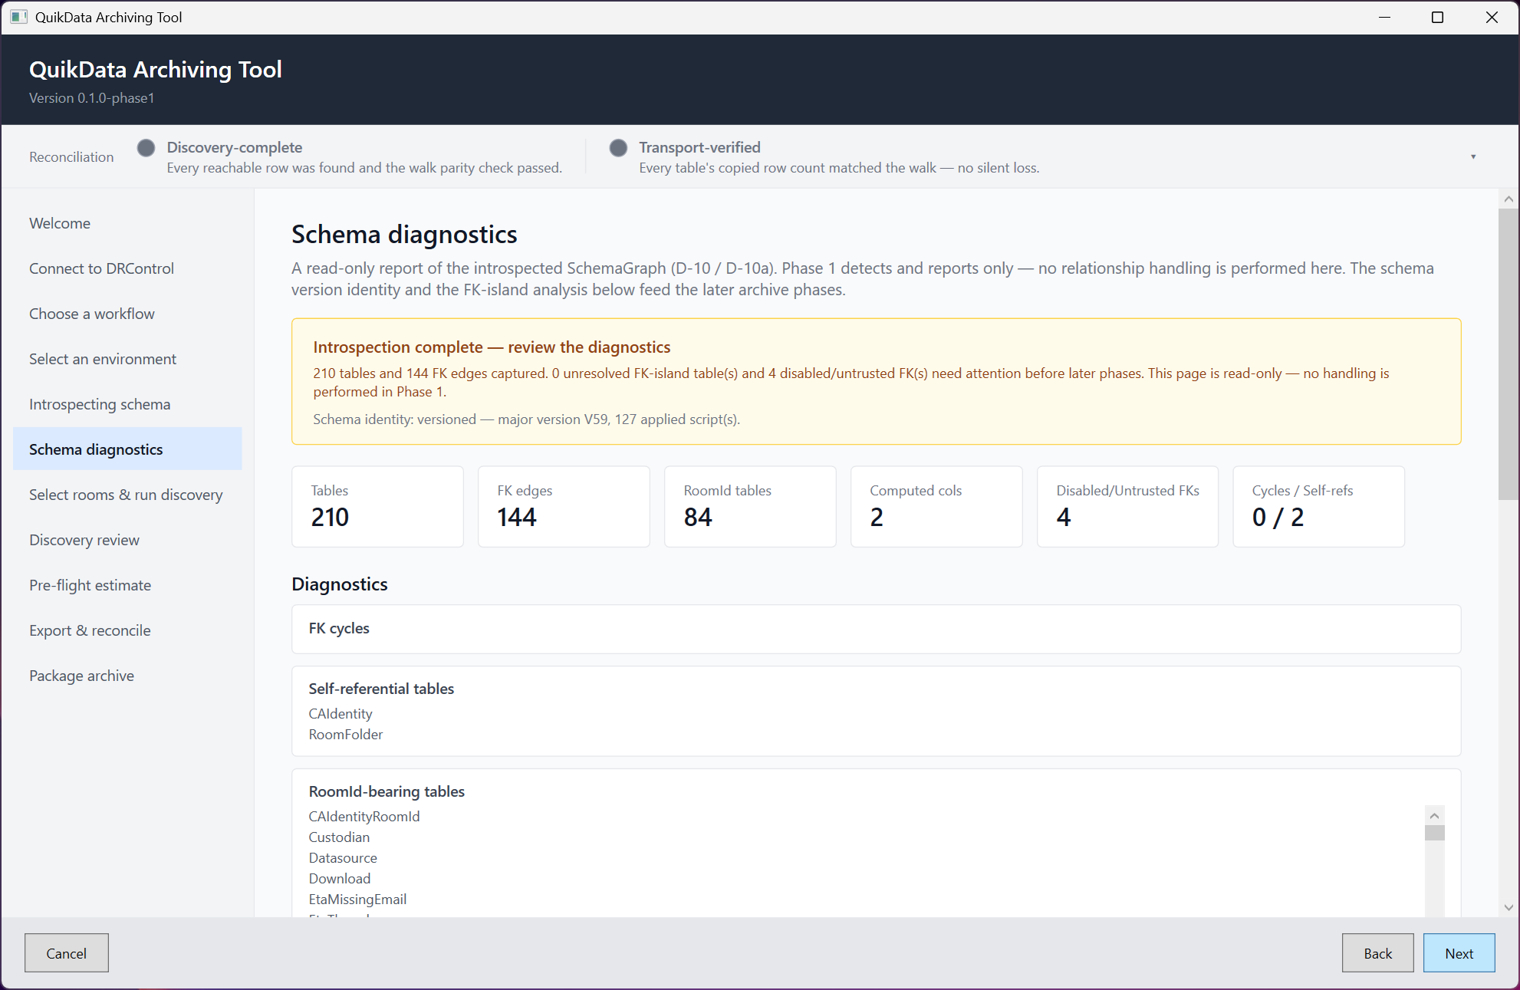Click the Disabled/Untrusted FKs 4 card

tap(1127, 507)
